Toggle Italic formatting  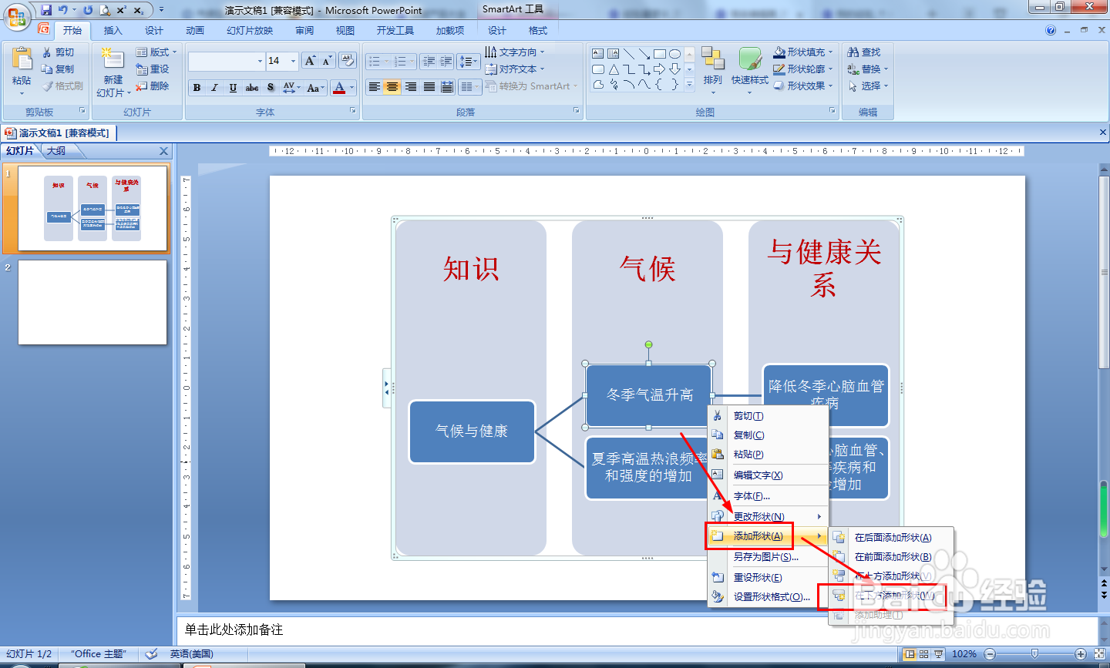(x=214, y=88)
